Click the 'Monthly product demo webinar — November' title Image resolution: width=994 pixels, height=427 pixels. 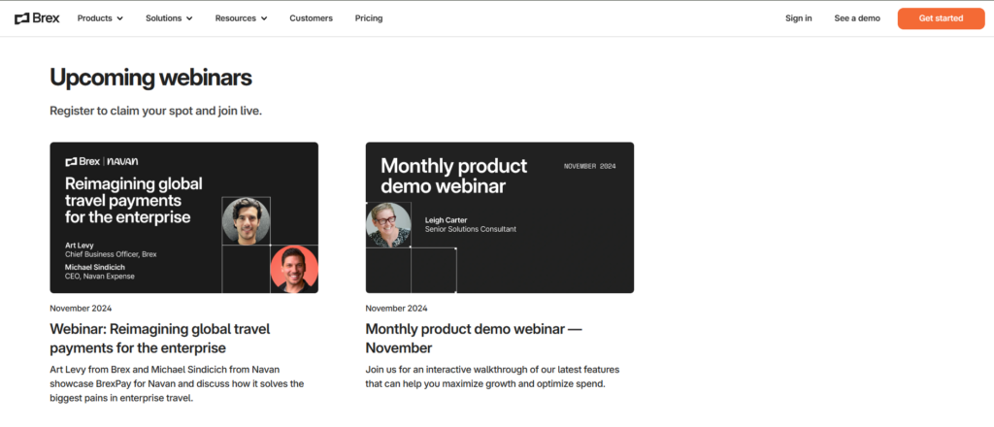(x=474, y=339)
